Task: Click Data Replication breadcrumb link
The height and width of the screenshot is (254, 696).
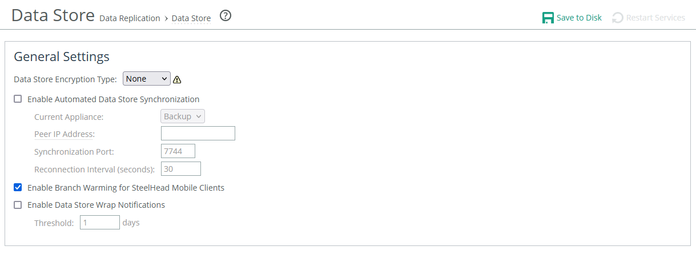Action: coord(130,18)
